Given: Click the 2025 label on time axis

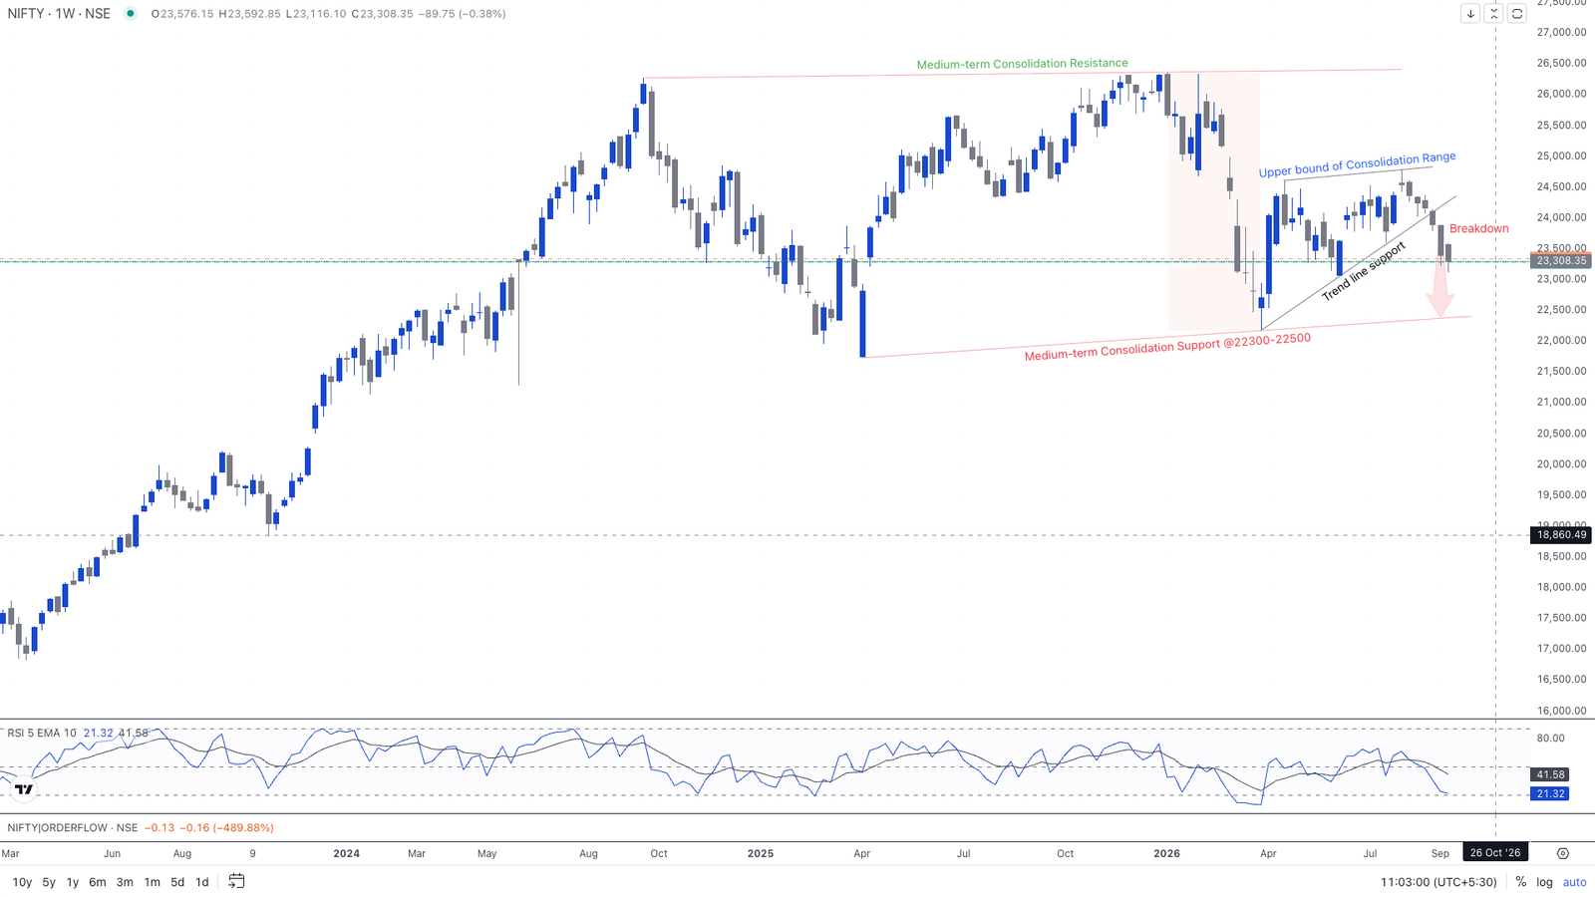Looking at the screenshot, I should tap(761, 854).
